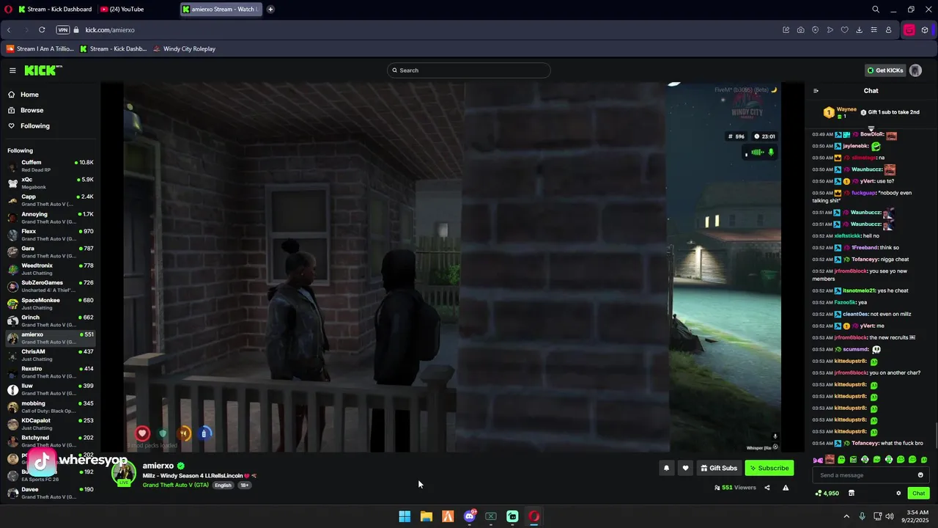Toggle follow heart button
This screenshot has width=938, height=528.
[x=685, y=468]
